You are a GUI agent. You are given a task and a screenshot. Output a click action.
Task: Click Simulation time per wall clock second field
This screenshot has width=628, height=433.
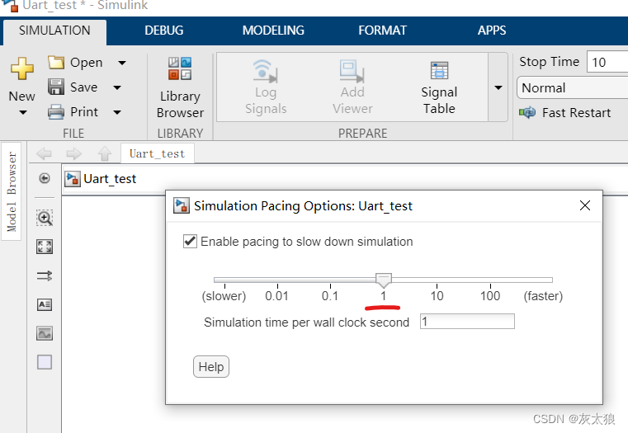(467, 322)
